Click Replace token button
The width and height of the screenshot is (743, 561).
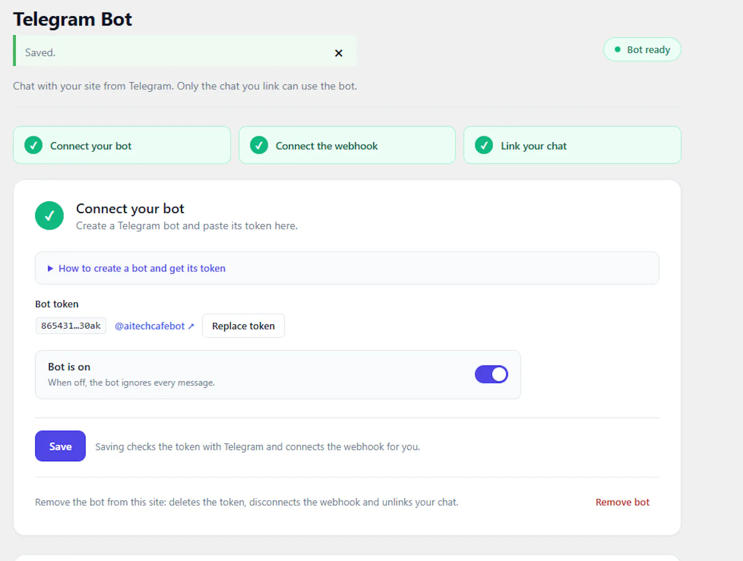click(x=243, y=326)
